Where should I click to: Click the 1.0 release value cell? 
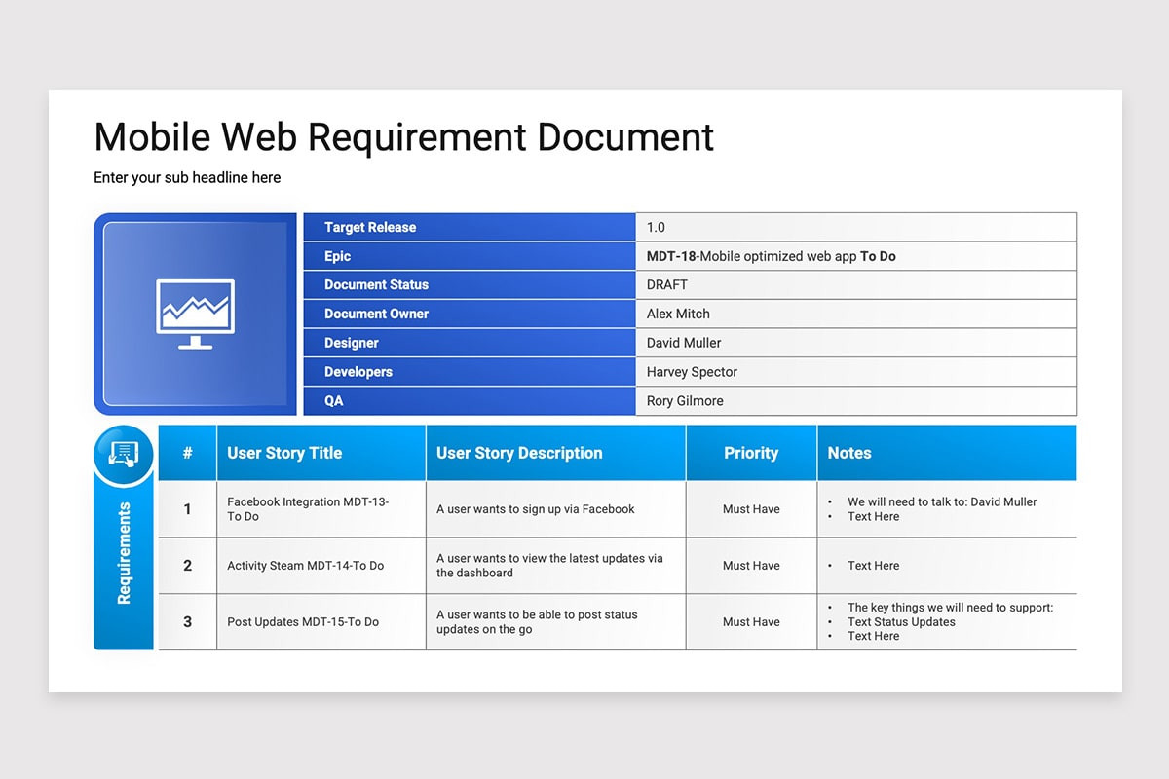[x=856, y=227]
